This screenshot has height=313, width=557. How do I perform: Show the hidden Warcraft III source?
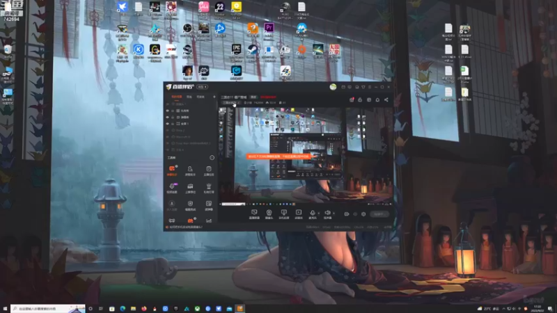(x=168, y=136)
